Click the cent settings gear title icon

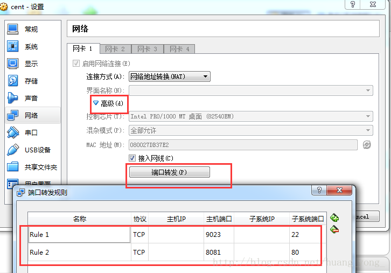click(4, 7)
